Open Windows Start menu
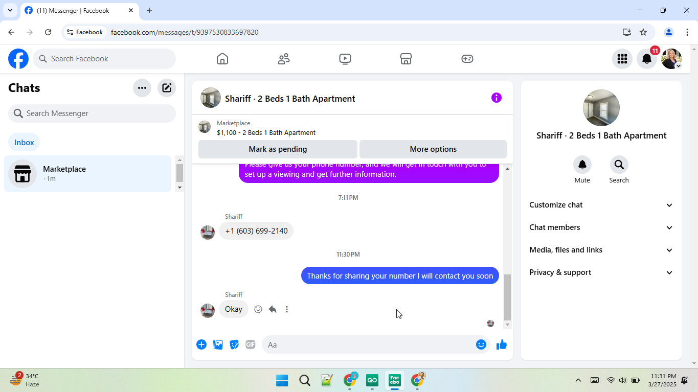698x392 pixels. pyautogui.click(x=282, y=380)
